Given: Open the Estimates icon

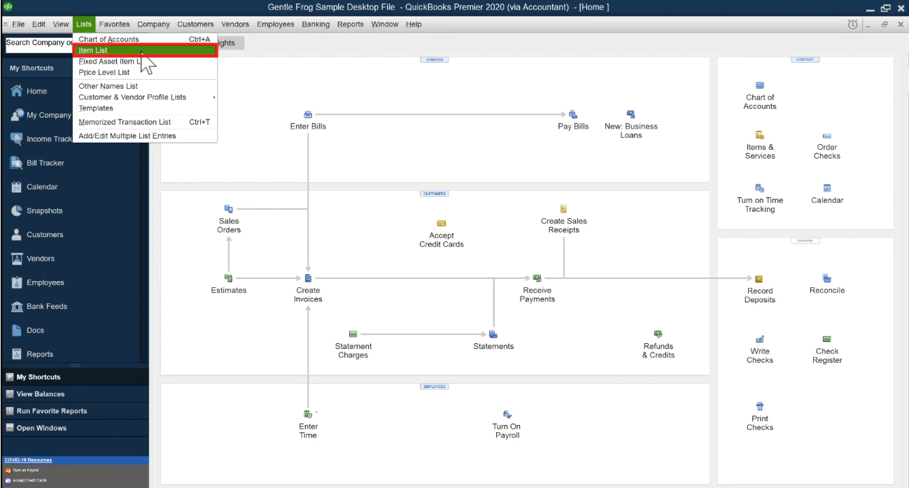Looking at the screenshot, I should point(228,278).
